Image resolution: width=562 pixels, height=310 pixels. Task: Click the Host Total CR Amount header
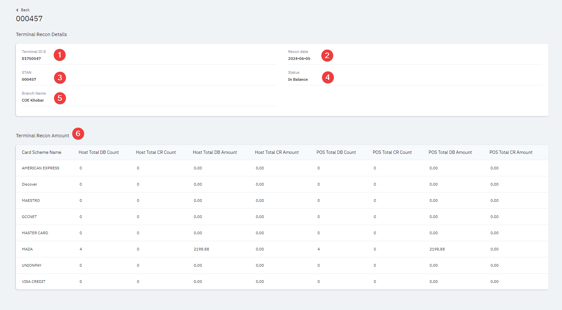click(277, 153)
